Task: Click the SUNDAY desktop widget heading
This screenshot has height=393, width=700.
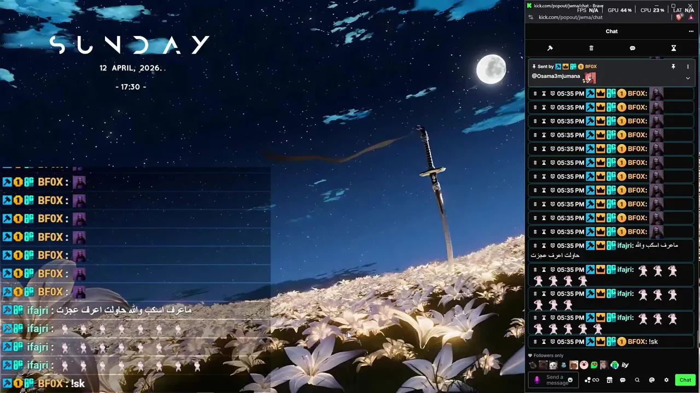Action: 130,45
